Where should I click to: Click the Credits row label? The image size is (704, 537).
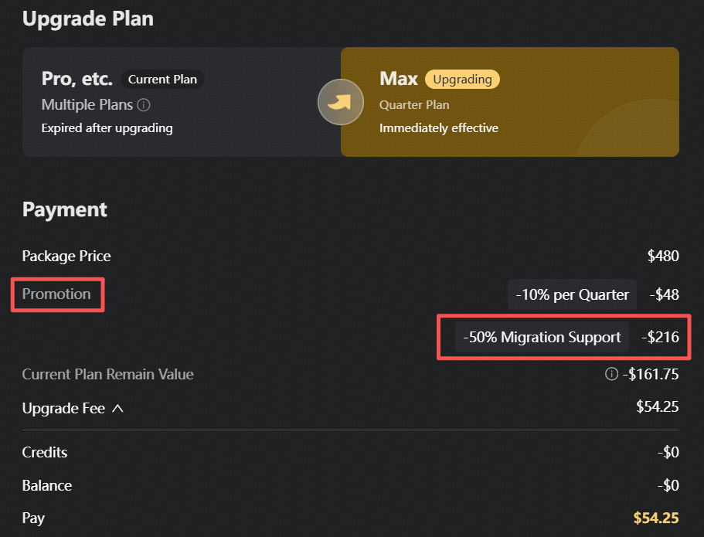coord(45,452)
